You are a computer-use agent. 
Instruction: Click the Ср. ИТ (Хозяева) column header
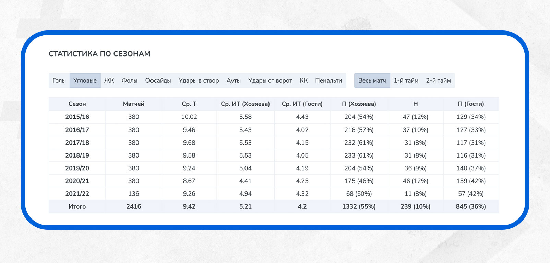(x=245, y=104)
